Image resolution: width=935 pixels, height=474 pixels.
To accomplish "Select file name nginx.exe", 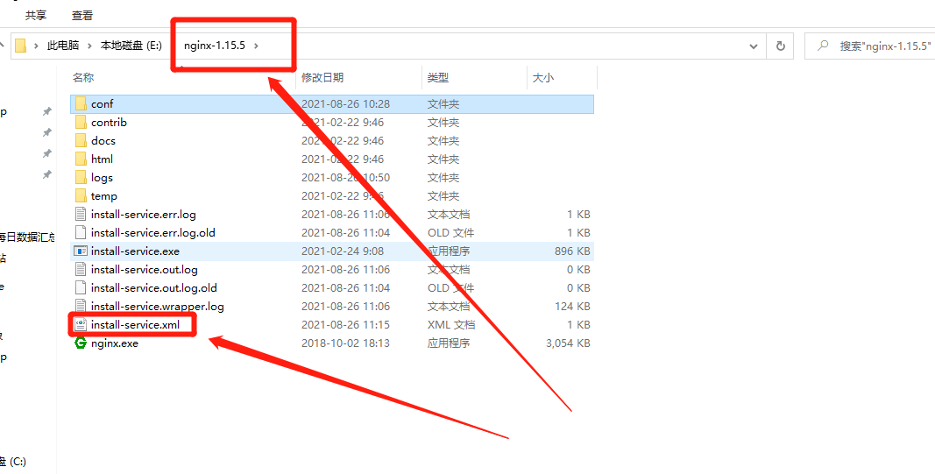I will pos(115,343).
